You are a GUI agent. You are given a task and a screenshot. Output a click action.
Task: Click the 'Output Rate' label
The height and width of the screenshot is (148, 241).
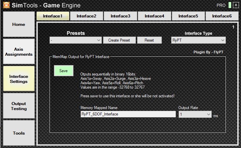(188, 108)
